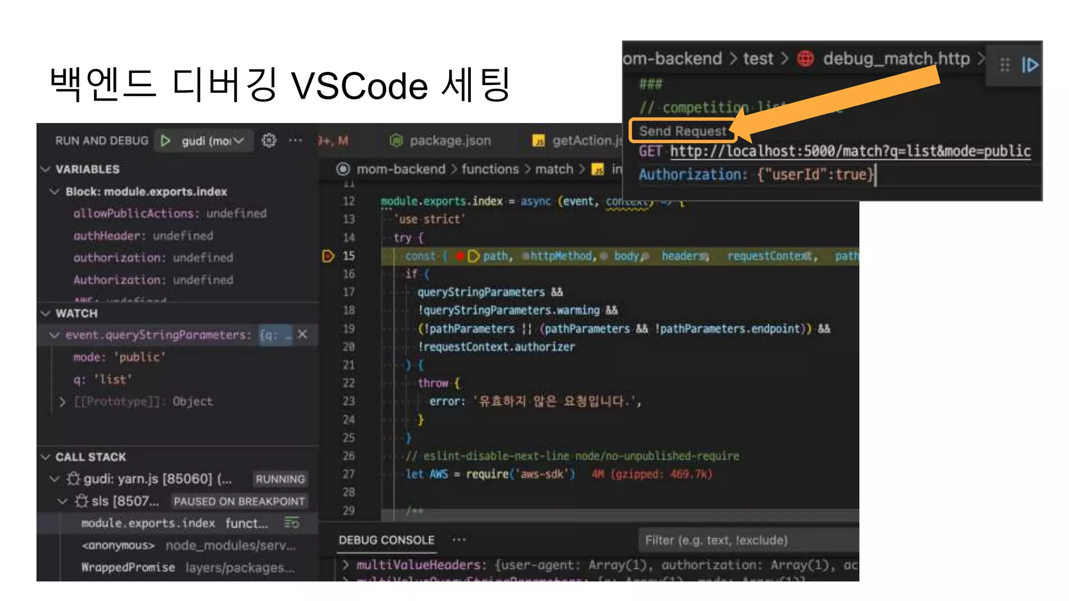Click Send Request above GET line
This screenshot has height=601, width=1069.
(683, 131)
